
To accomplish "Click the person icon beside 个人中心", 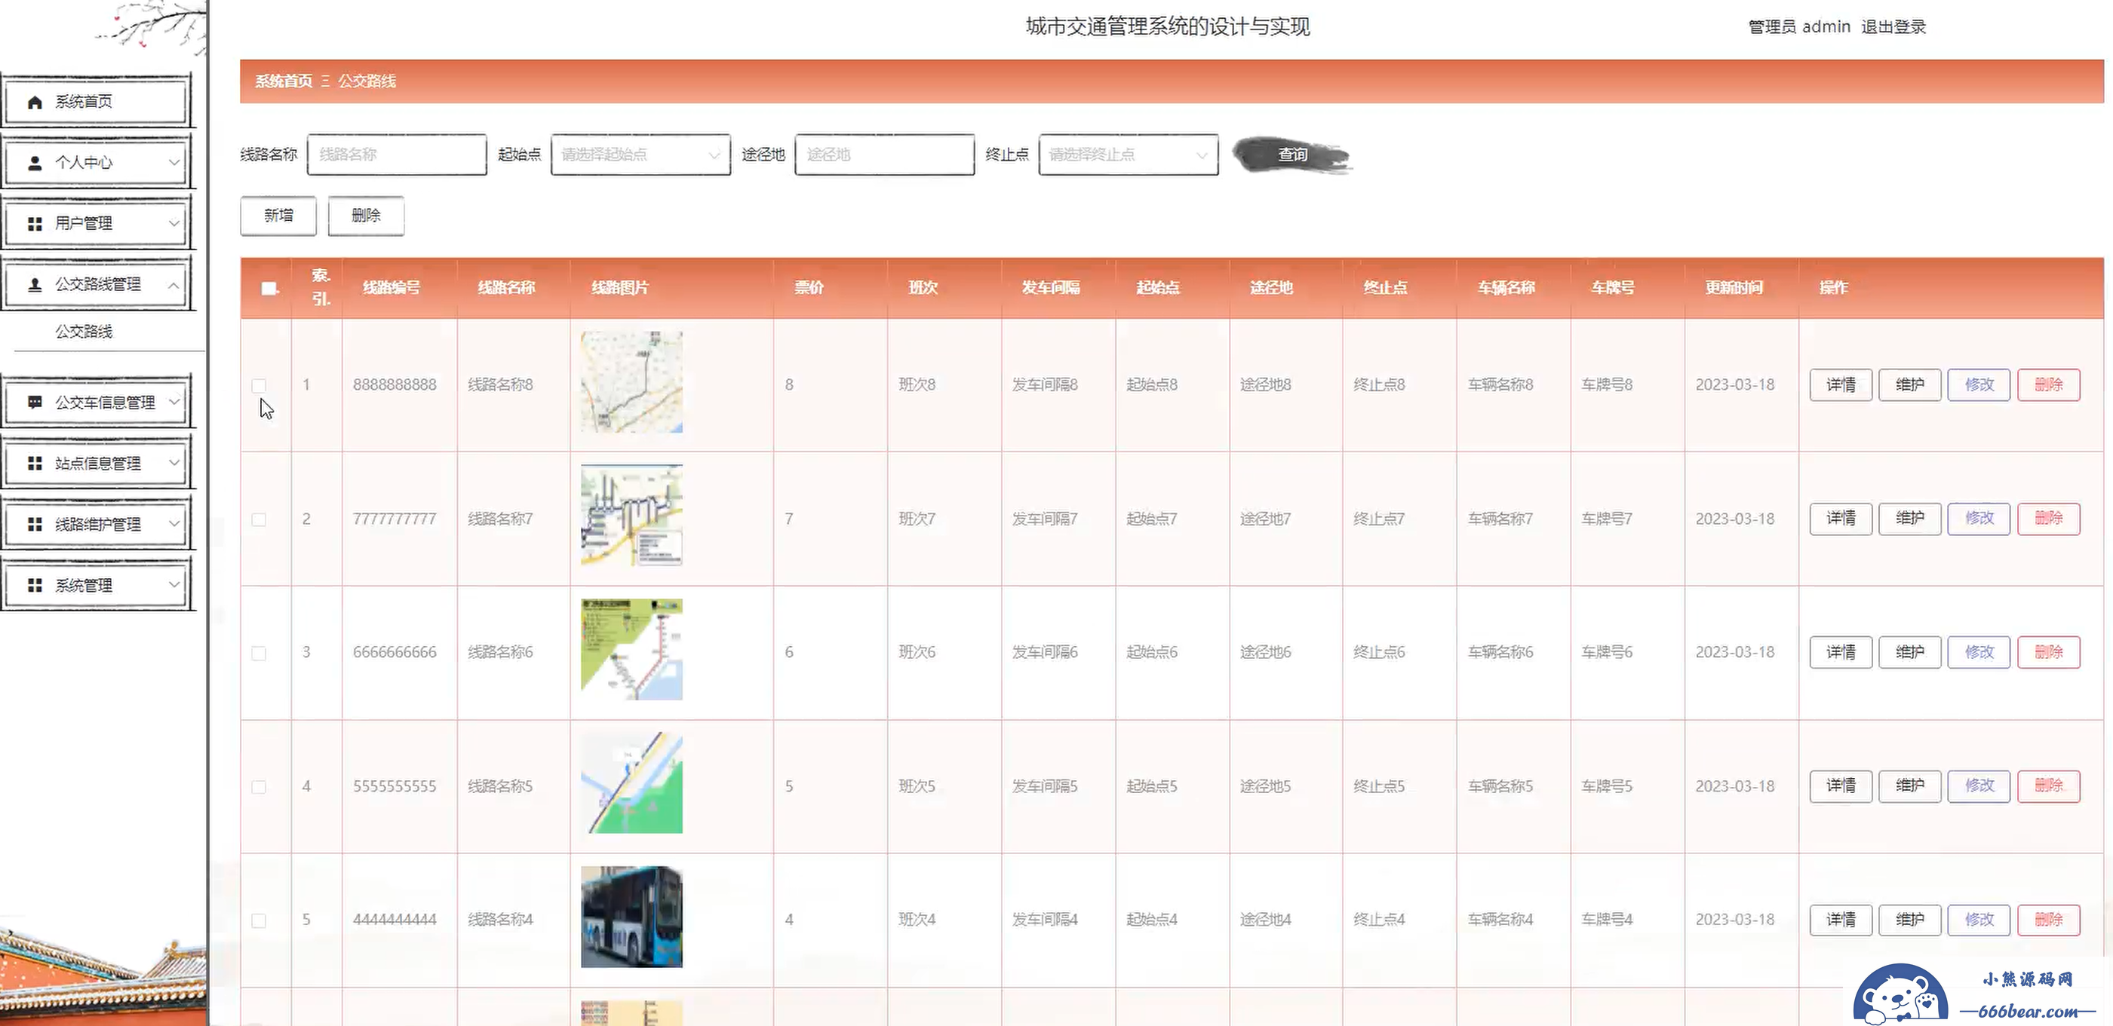I will click(x=35, y=163).
